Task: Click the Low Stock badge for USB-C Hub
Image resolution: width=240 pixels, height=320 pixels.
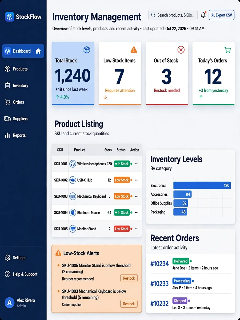Action: coord(122,180)
